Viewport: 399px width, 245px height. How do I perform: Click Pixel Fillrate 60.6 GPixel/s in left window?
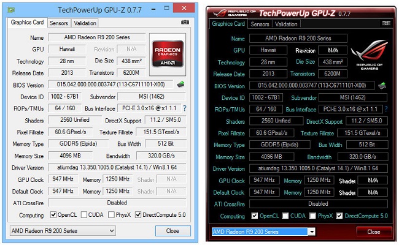coord(71,132)
